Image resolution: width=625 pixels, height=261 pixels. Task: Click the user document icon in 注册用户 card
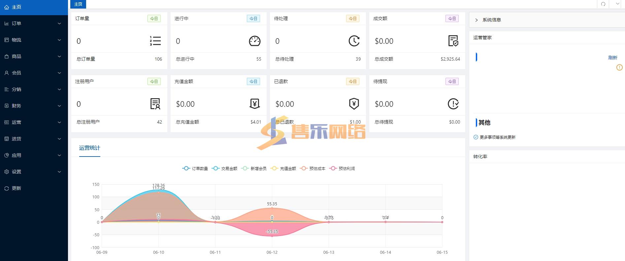tap(155, 104)
